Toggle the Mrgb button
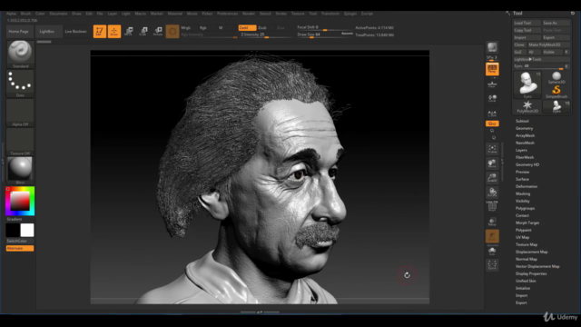Viewport: 581px width, 327px height. pyautogui.click(x=186, y=28)
